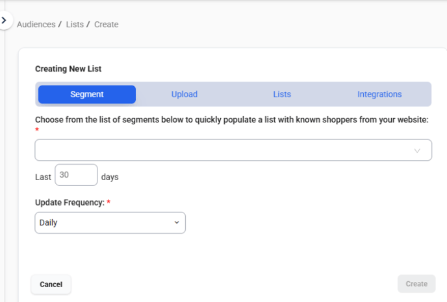Select the Create breadcrumb item

[107, 25]
